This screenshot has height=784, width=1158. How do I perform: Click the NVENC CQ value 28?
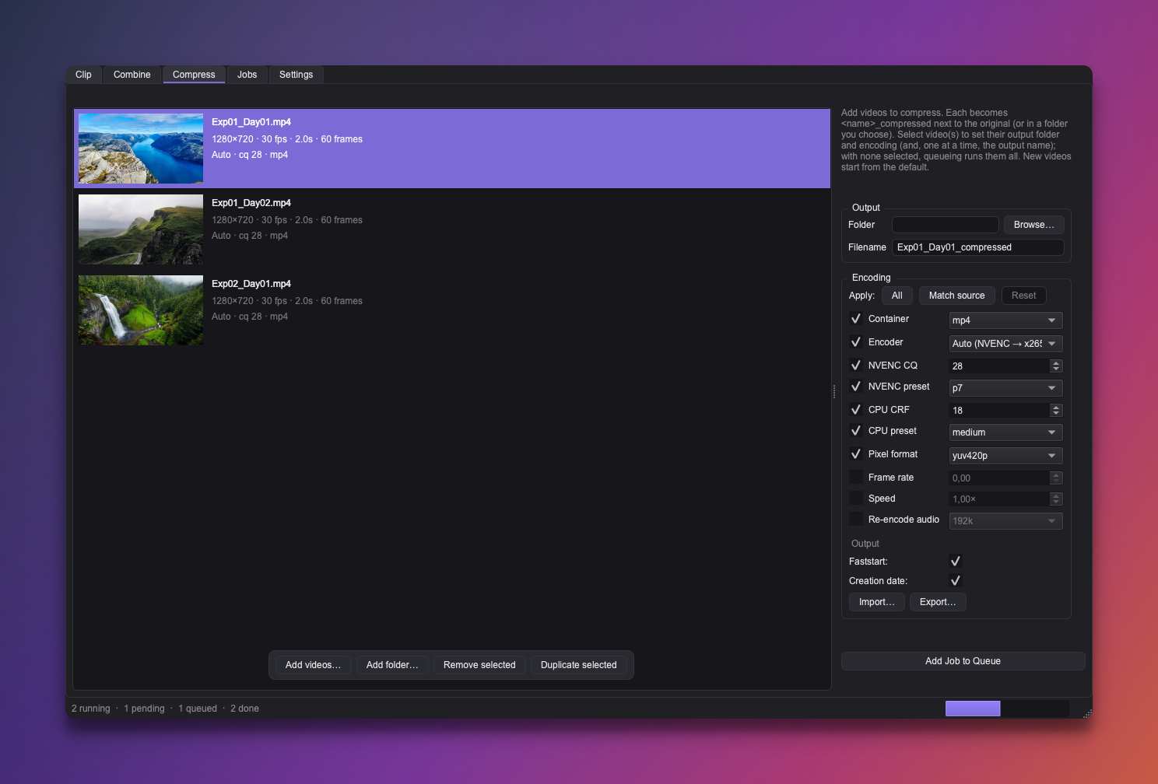point(999,366)
